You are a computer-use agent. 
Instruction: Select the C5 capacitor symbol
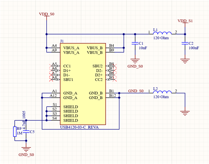tap(26, 132)
